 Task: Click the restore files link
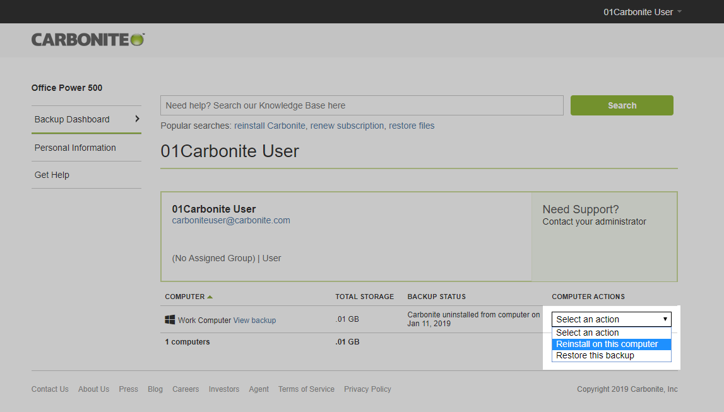pyautogui.click(x=412, y=126)
